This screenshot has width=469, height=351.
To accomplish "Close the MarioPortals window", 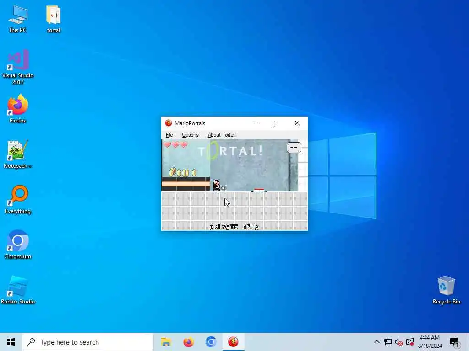I will (297, 123).
